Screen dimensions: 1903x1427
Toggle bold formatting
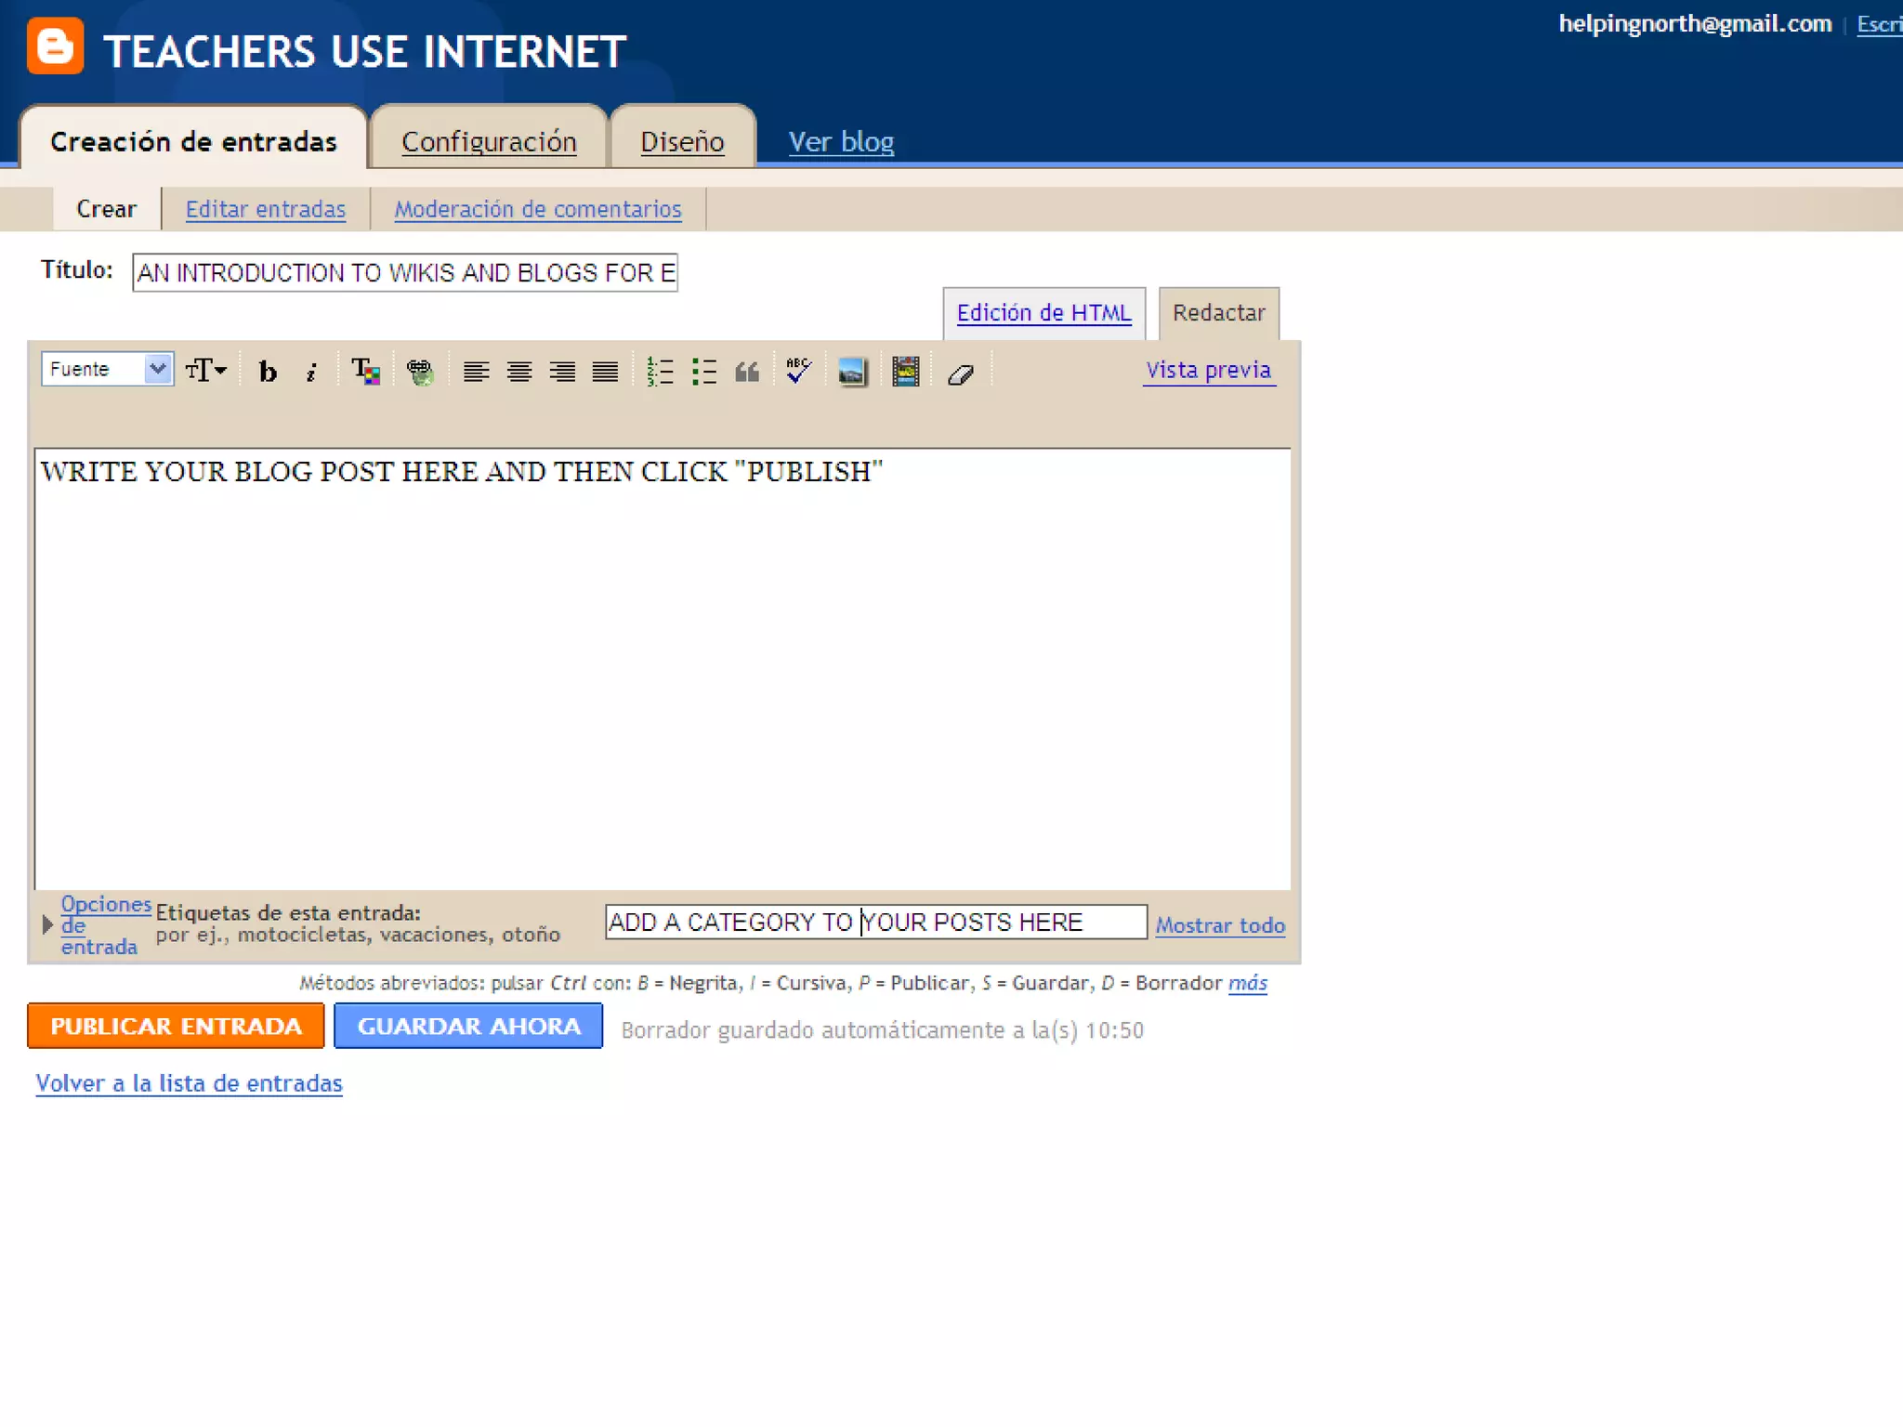pos(268,372)
